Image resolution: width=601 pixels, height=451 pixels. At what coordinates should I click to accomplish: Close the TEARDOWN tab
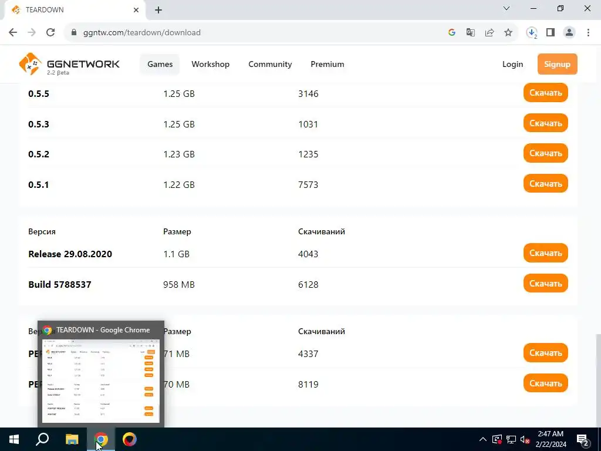[136, 10]
